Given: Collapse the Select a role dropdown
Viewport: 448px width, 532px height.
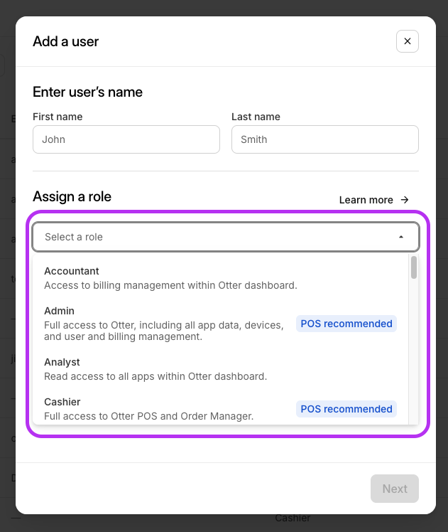Looking at the screenshot, I should click(226, 237).
